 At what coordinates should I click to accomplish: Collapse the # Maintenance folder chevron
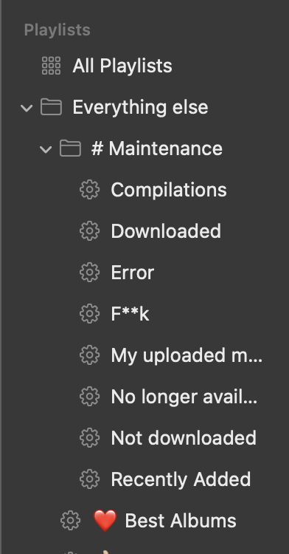[x=46, y=148]
